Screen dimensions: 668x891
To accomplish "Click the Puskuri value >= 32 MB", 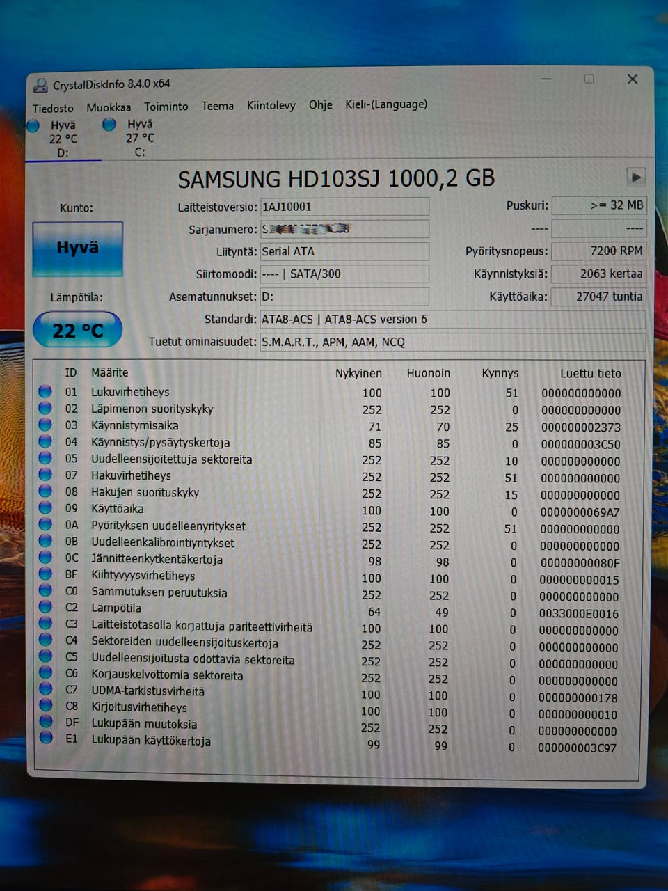I will 599,205.
